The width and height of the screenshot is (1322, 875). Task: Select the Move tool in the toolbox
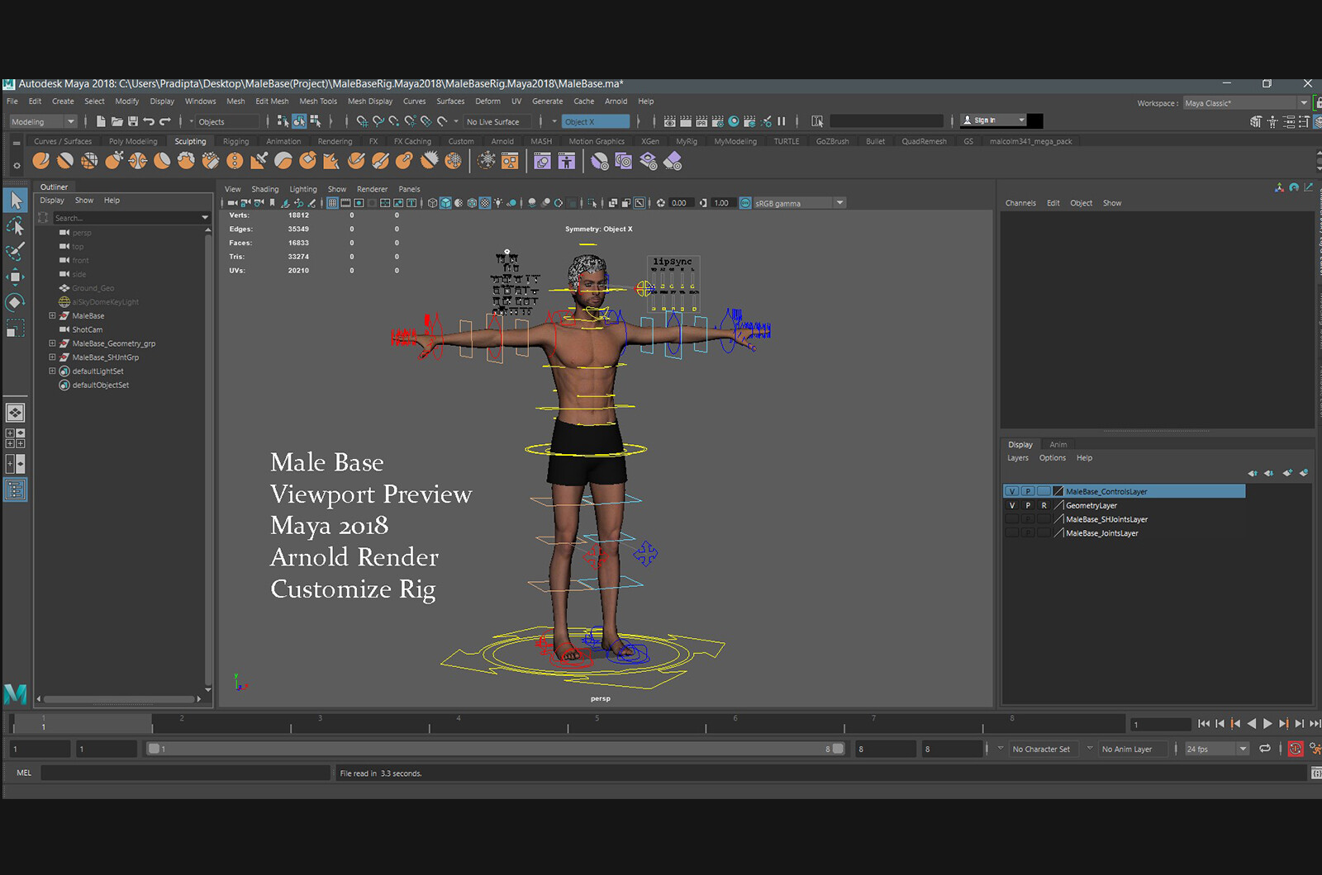[x=15, y=277]
